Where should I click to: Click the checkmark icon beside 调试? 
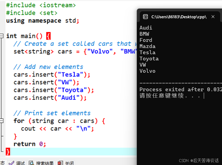pos(12,163)
